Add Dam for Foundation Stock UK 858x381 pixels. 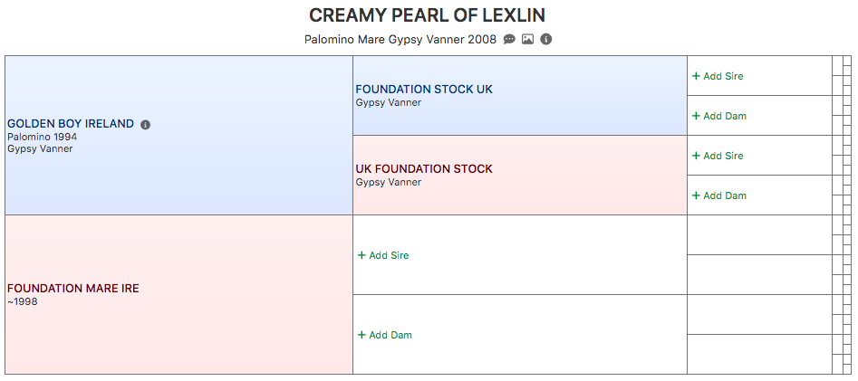(719, 116)
